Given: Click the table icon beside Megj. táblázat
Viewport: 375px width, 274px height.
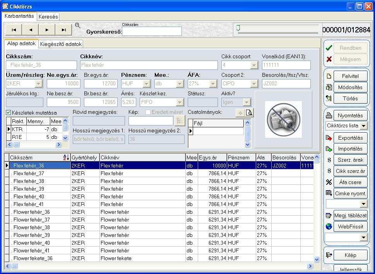Looking at the screenshot, I should [329, 216].
